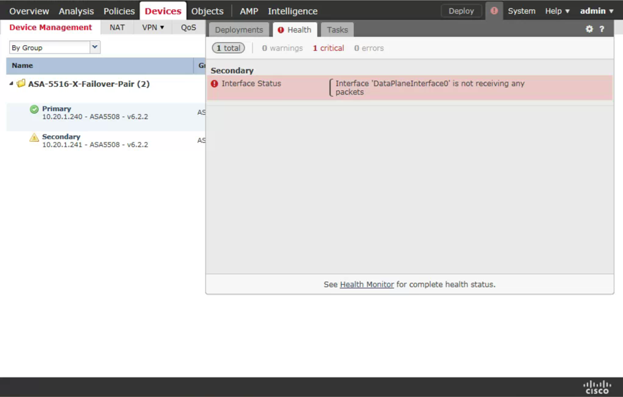Screen dimensions: 623x397
Task: Switch to the Tasks tab
Action: coord(337,30)
